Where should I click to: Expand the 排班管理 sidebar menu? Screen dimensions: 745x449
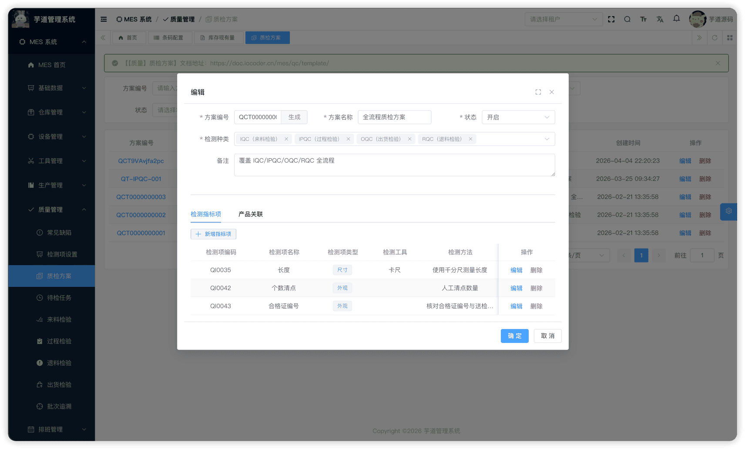click(x=51, y=429)
